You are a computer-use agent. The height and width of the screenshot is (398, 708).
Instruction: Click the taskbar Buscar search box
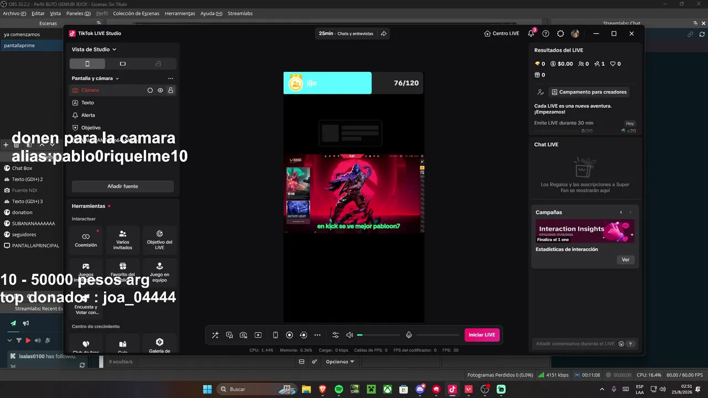[258, 389]
